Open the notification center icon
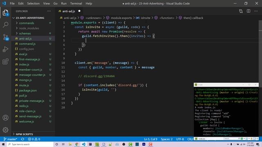The image size is (262, 147). [257, 144]
